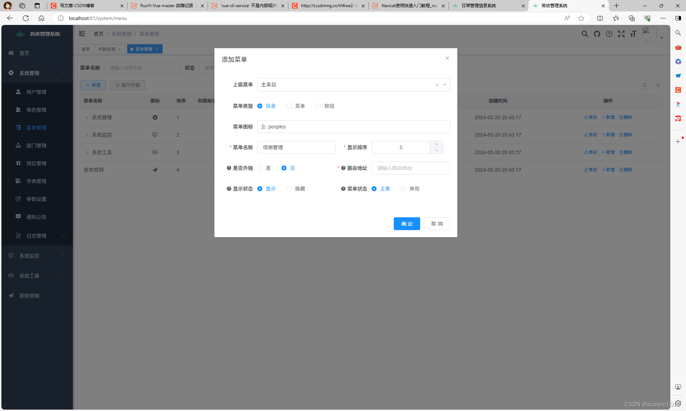This screenshot has width=686, height=411.
Task: Switch to the 首页 page tab
Action: pyautogui.click(x=86, y=49)
